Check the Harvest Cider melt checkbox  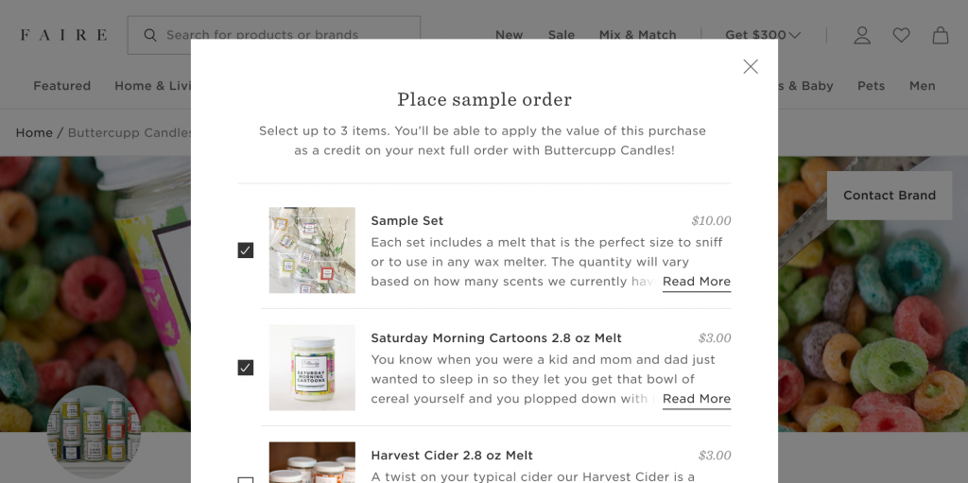tap(246, 479)
